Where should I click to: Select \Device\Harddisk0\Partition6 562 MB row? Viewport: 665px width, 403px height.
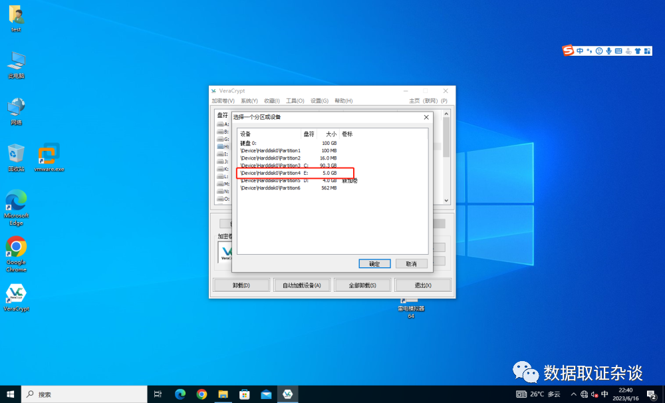pos(332,188)
